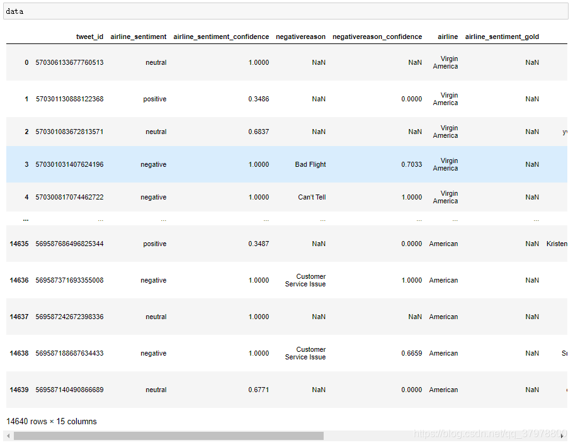Click row index 14637

19,317
